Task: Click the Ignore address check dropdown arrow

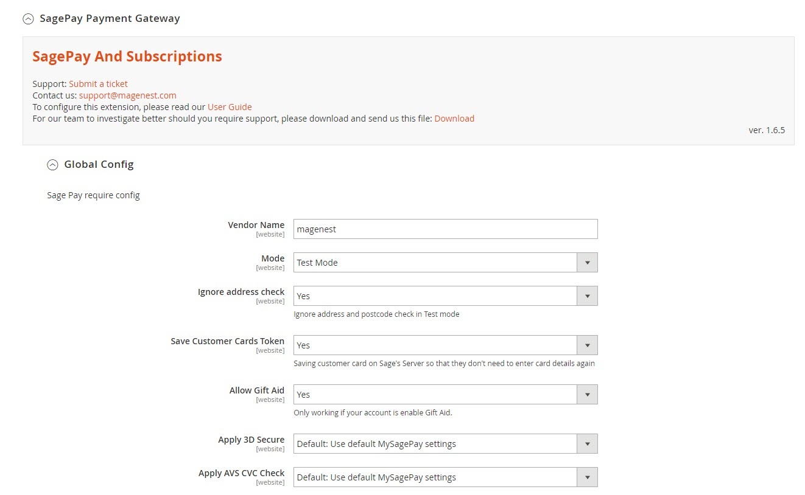Action: coord(587,296)
